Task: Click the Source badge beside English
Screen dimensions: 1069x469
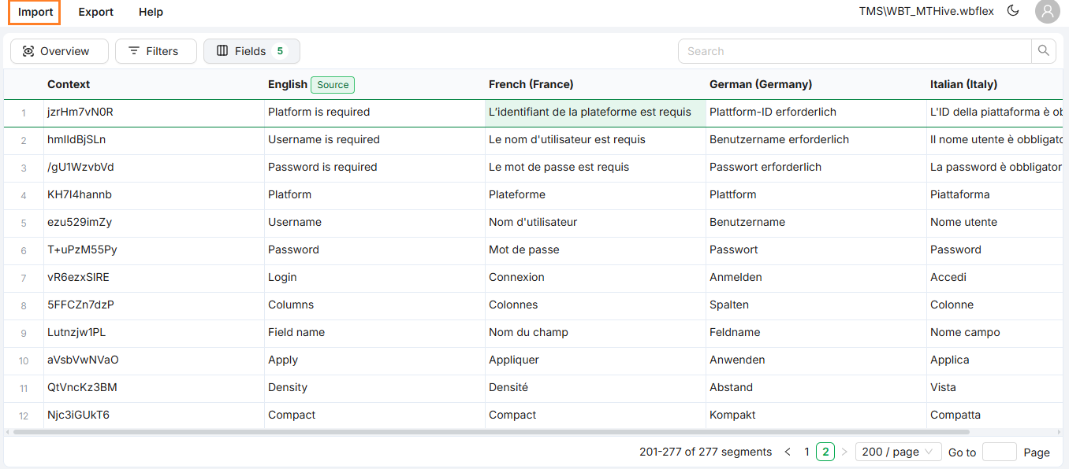Action: (333, 85)
